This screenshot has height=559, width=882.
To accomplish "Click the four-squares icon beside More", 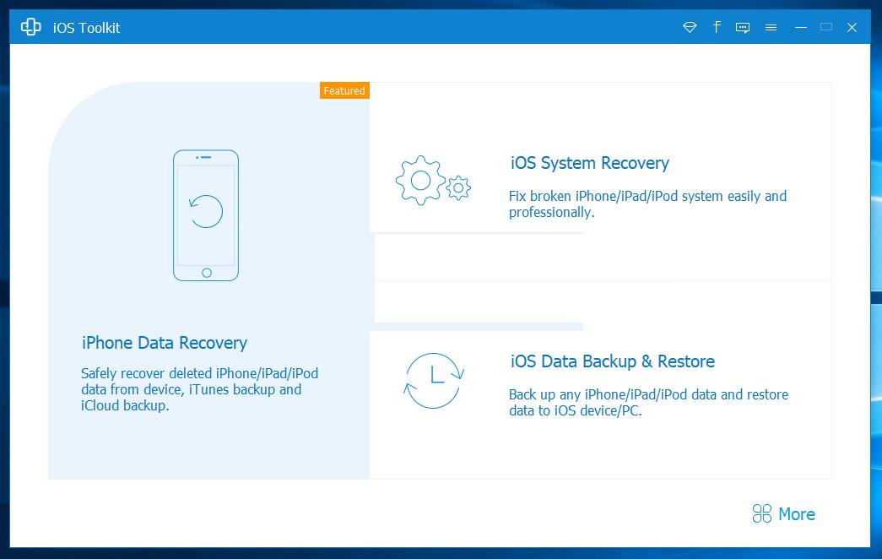I will click(x=762, y=514).
